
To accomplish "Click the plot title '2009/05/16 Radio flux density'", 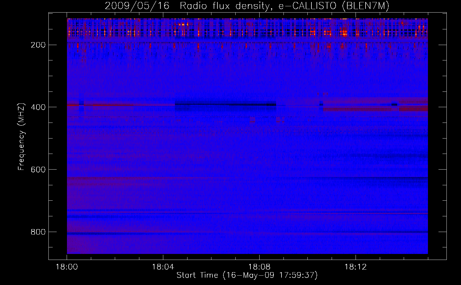I will (247, 6).
